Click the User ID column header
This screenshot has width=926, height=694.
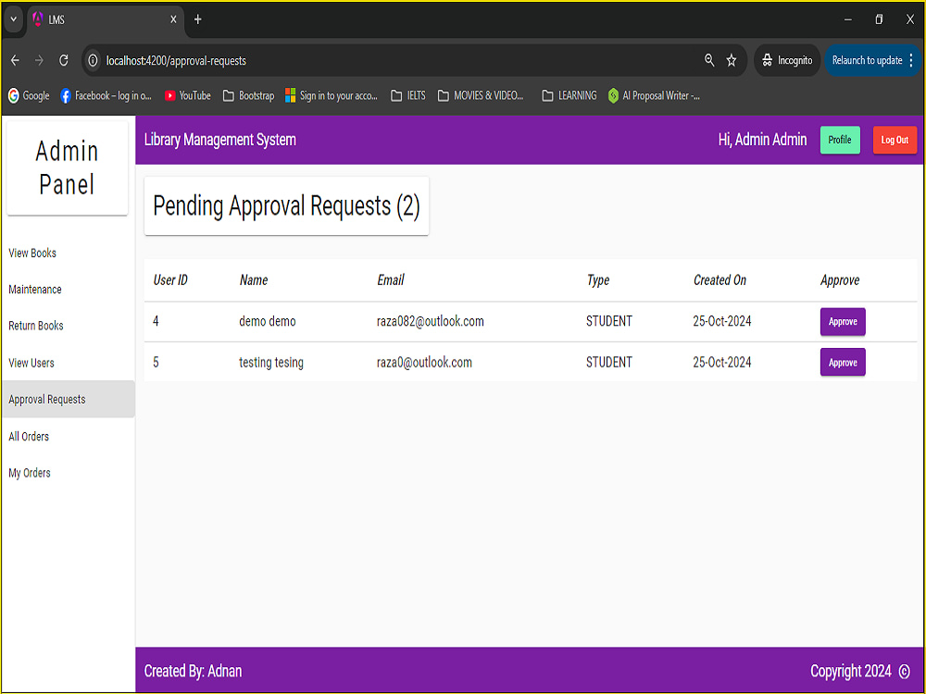(170, 280)
